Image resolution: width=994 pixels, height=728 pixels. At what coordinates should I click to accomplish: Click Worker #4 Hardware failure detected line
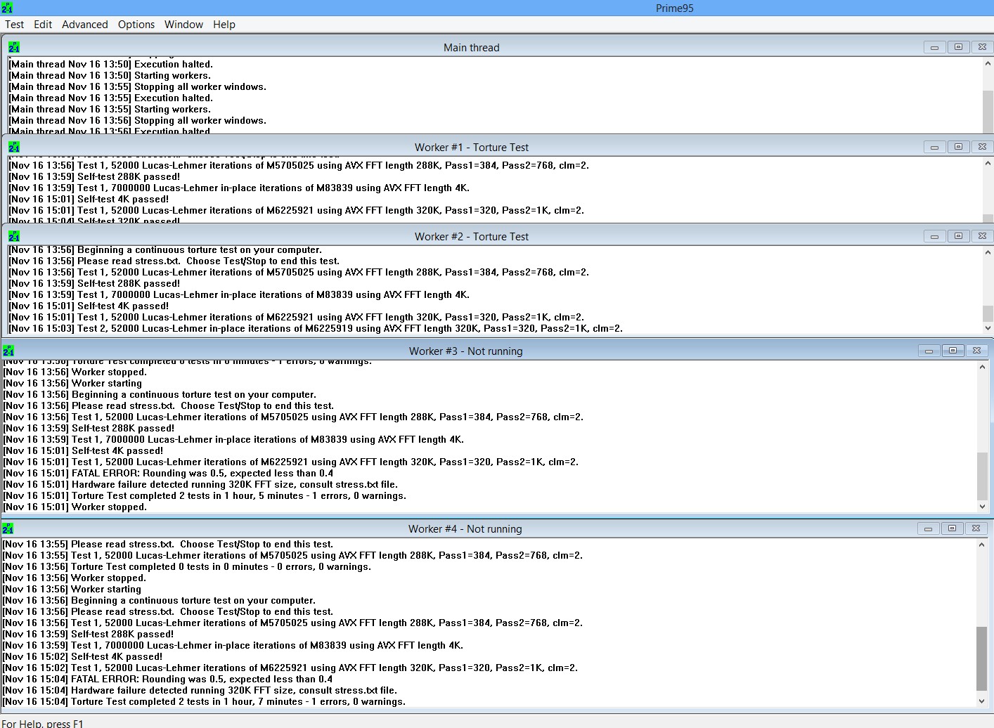200,690
